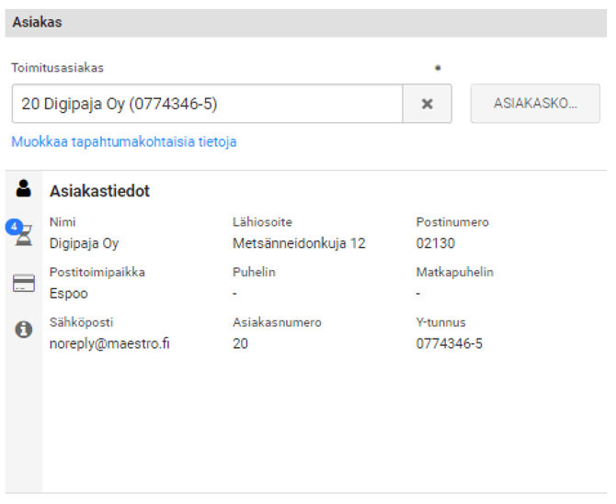Click the Asiakasnumero label
The width and height of the screenshot is (616, 504).
(x=277, y=322)
